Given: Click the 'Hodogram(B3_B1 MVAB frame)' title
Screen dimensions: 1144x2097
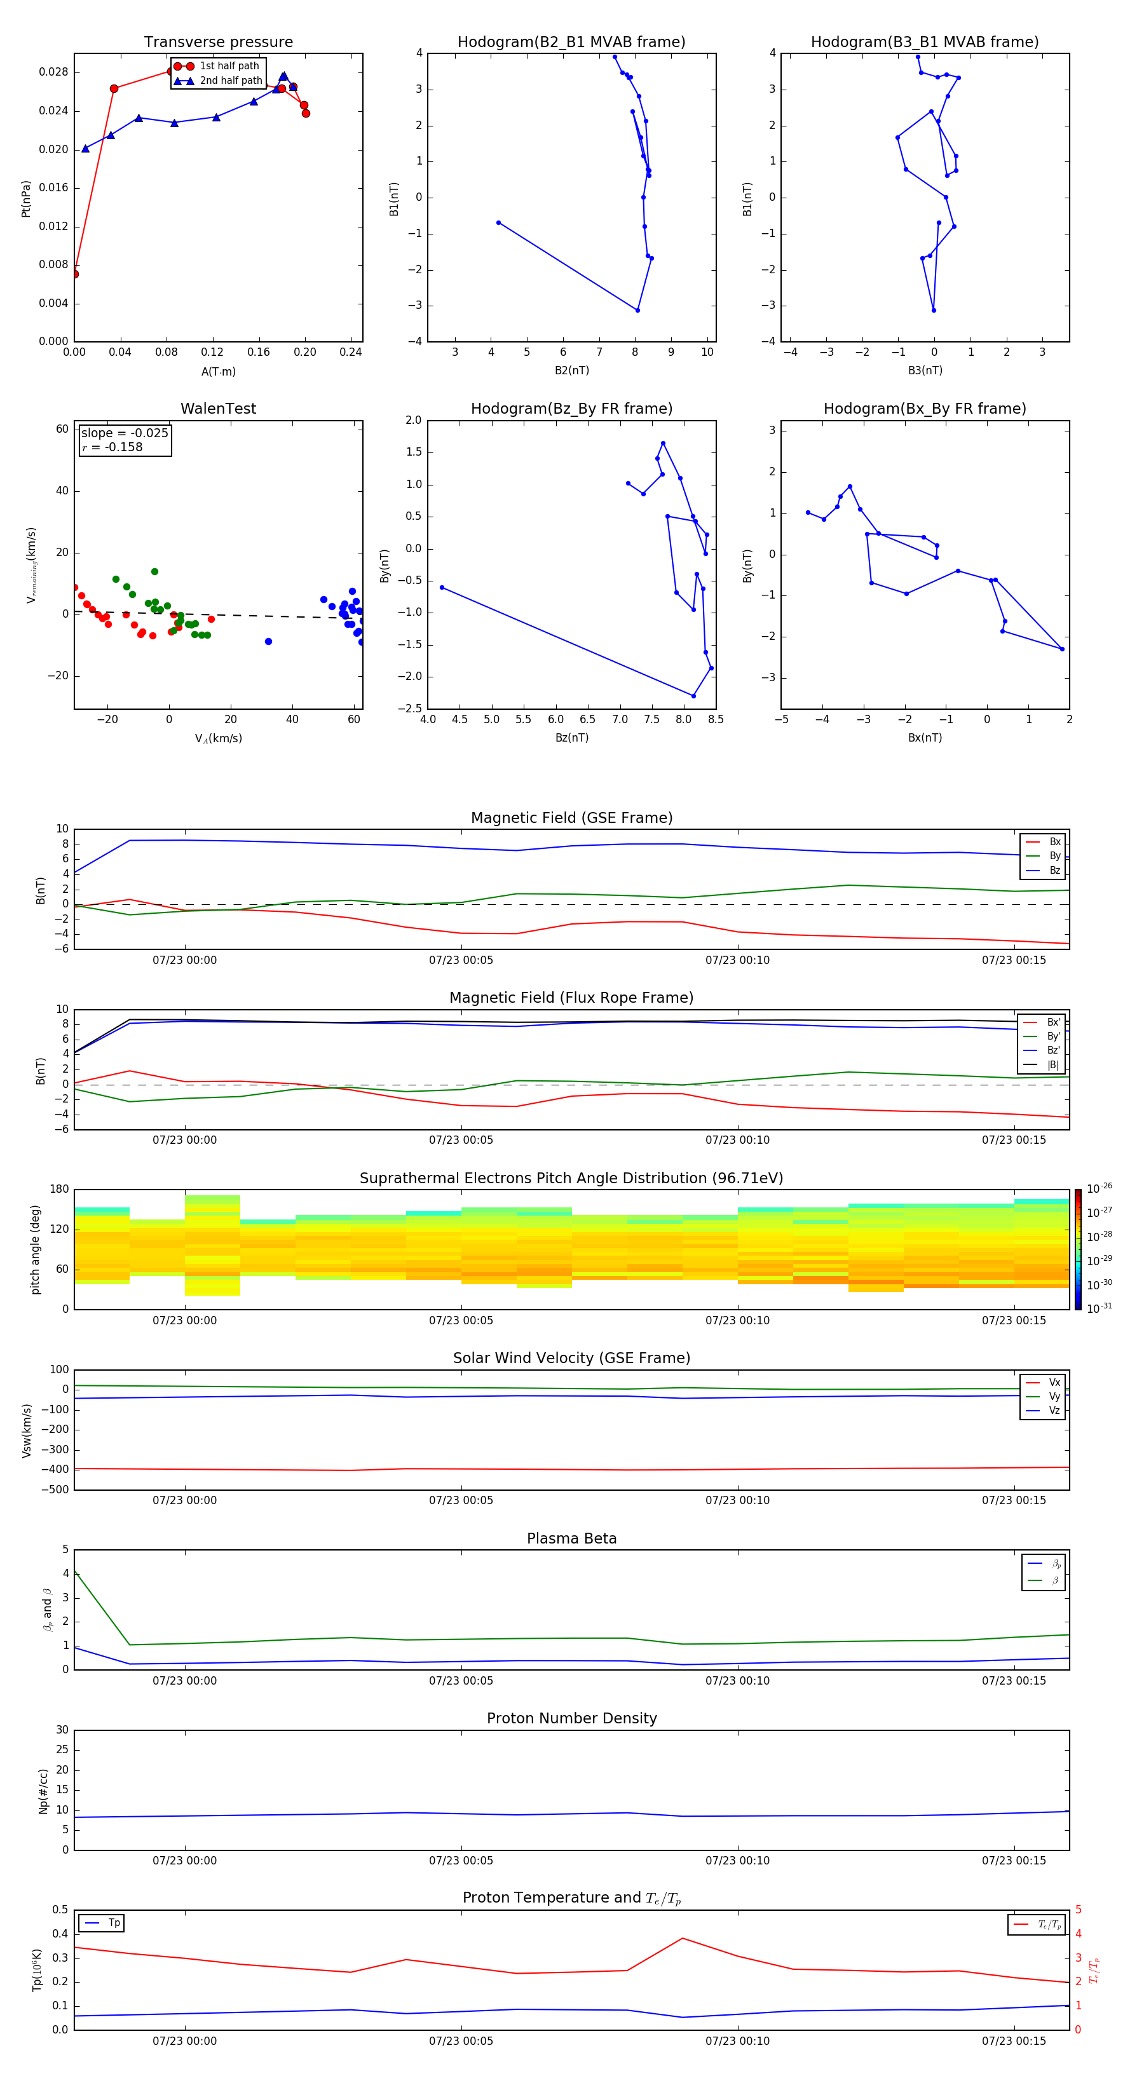Looking at the screenshot, I should click(x=925, y=43).
